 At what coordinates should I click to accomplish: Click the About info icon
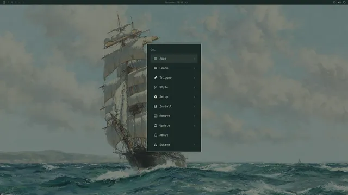[156, 135]
